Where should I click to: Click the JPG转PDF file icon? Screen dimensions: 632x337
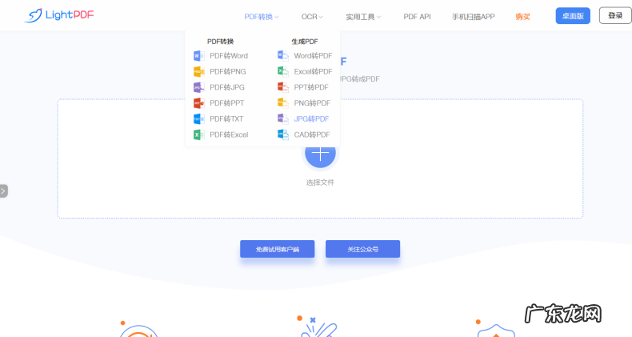tap(283, 118)
